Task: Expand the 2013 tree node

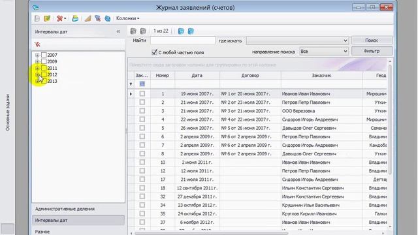Action: coord(37,81)
